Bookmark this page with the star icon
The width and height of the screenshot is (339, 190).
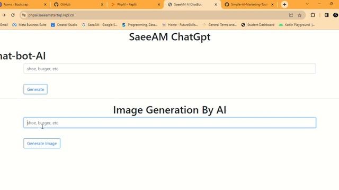pyautogui.click(x=299, y=15)
